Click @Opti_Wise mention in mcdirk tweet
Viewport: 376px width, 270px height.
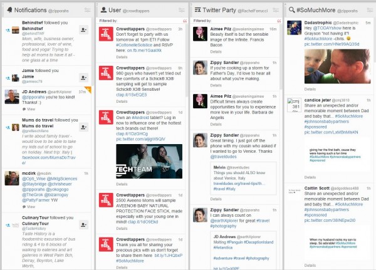point(33,179)
